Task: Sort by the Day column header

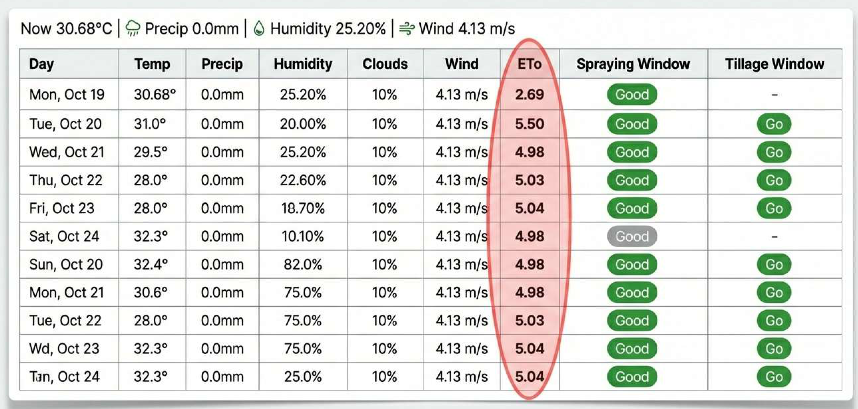Action: 41,64
